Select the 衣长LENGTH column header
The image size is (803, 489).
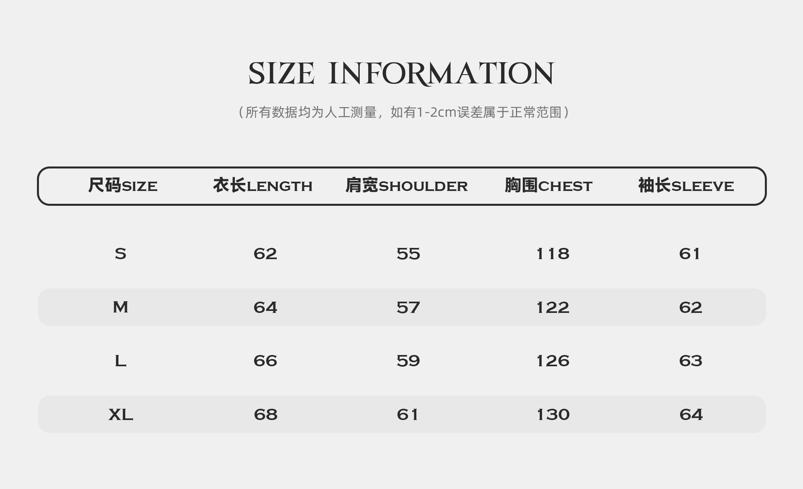tap(263, 186)
